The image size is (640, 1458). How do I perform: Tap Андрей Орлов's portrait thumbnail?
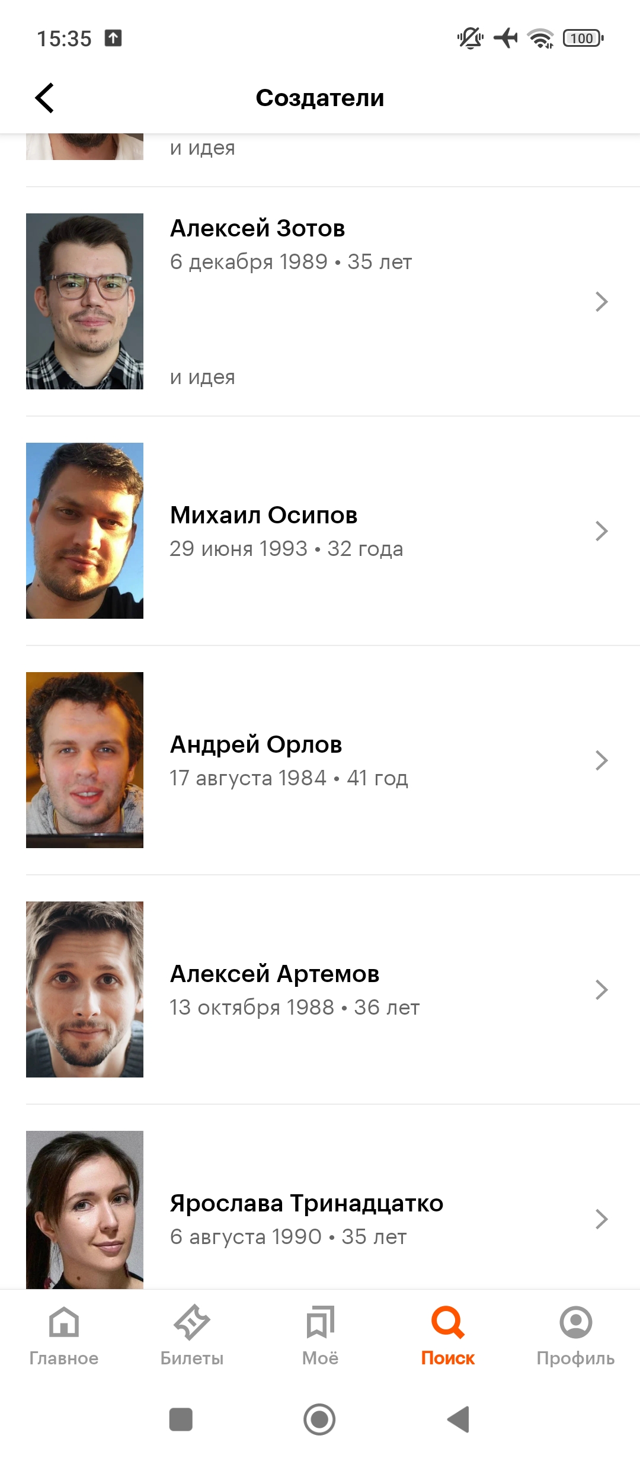[x=85, y=760]
